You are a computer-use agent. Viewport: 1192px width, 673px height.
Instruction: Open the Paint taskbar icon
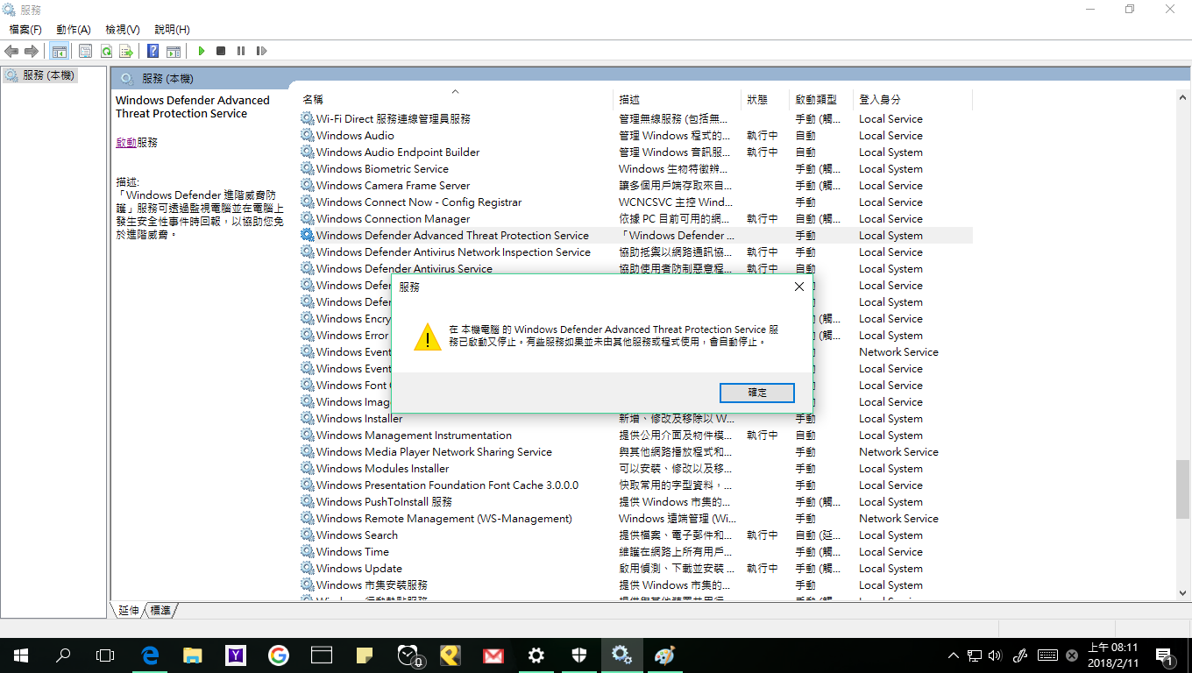point(665,655)
